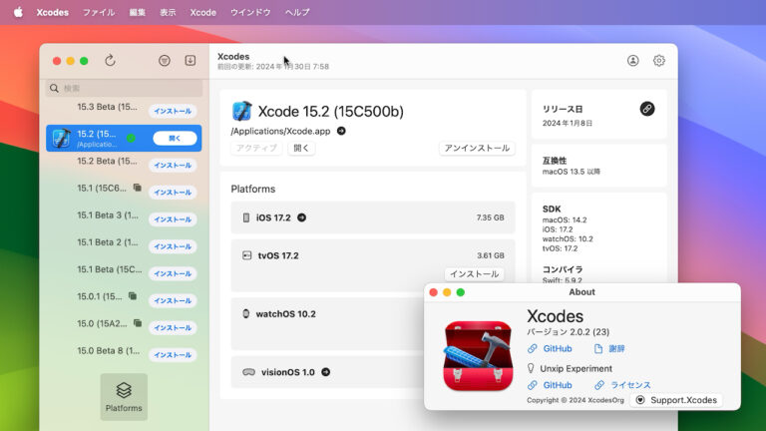Install Xcode 15.1 Beta 2
The image size is (766, 431).
[173, 246]
